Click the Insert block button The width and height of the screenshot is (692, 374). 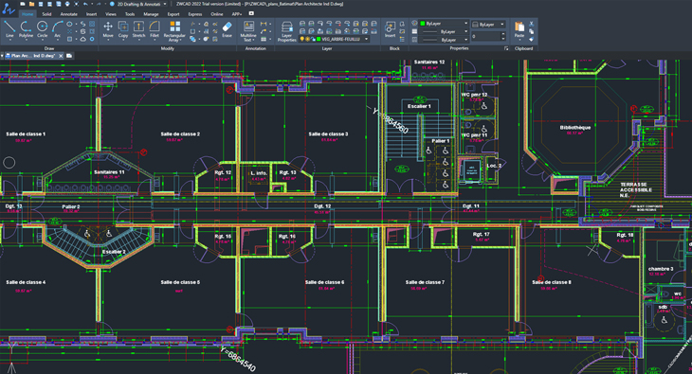pyautogui.click(x=390, y=29)
